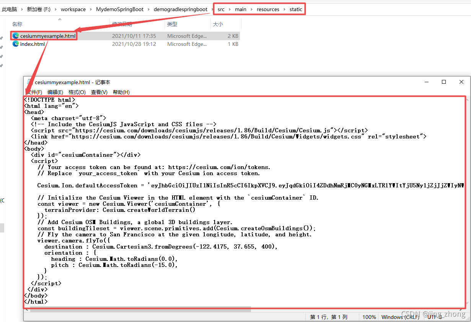Click the date 2021/10/11 17:35
The height and width of the screenshot is (322, 471).
coord(134,36)
